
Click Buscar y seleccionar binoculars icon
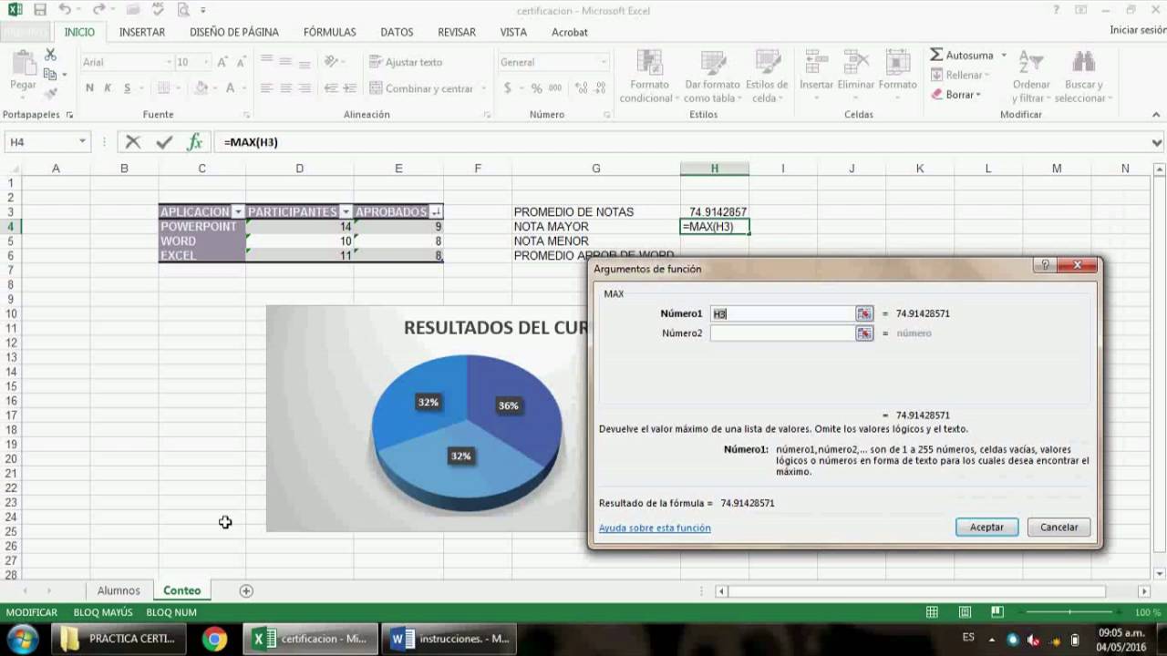(x=1083, y=63)
